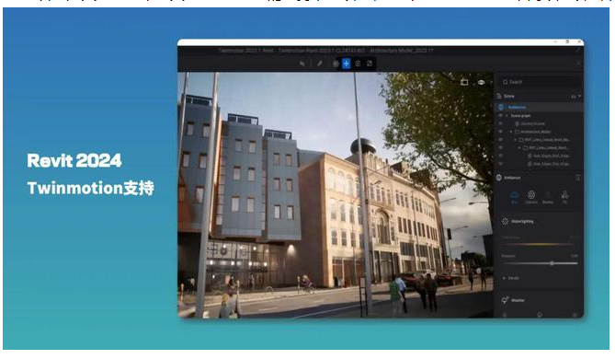The width and height of the screenshot is (615, 359).
Task: Collapse the nested second RVT_Links folder
Action: point(519,148)
